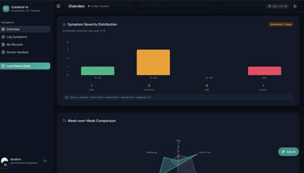The height and width of the screenshot is (173, 304).
Task: Click the Ibrahim user avatar
Action: pyautogui.click(x=5, y=161)
